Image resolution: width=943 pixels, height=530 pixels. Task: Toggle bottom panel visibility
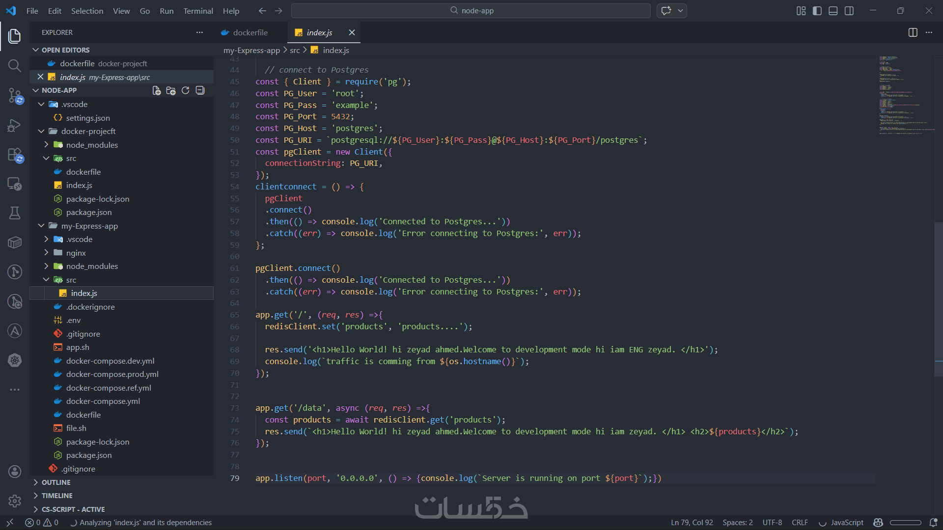(833, 11)
